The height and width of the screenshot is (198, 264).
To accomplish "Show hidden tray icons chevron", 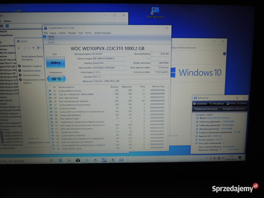I will coord(207,158).
